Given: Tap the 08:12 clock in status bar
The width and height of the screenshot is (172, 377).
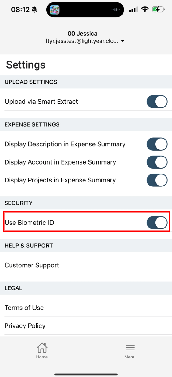Looking at the screenshot, I should [20, 10].
